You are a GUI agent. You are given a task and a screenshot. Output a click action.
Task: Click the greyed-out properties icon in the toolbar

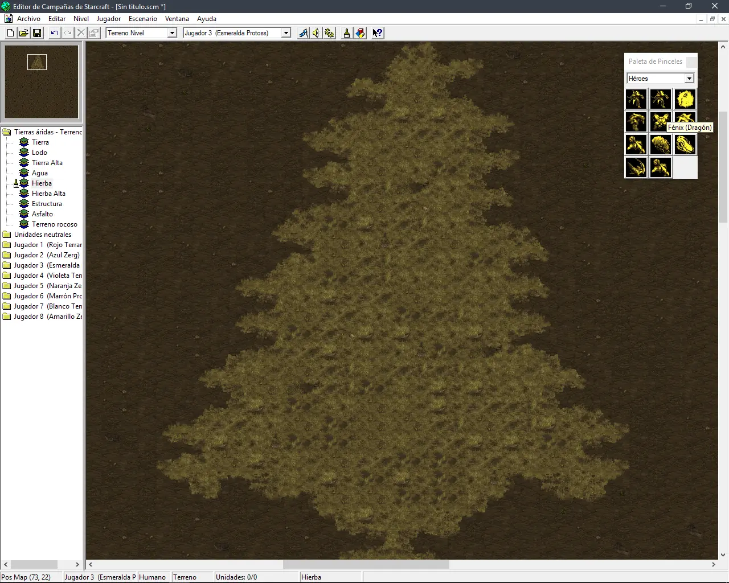(94, 33)
